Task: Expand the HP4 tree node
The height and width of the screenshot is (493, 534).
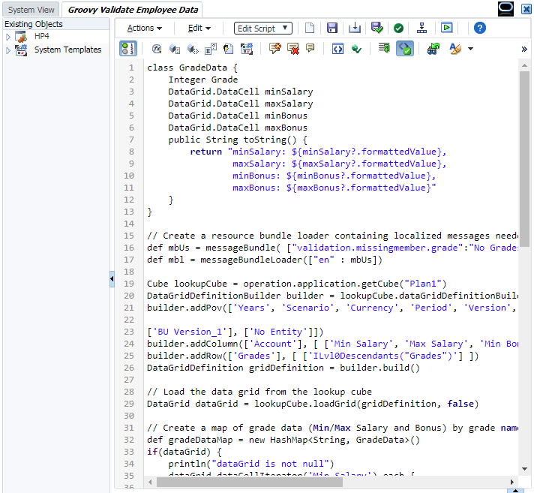Action: [x=9, y=36]
